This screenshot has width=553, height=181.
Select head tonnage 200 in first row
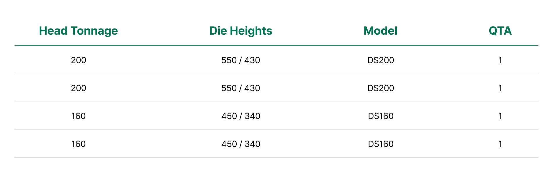coord(79,60)
